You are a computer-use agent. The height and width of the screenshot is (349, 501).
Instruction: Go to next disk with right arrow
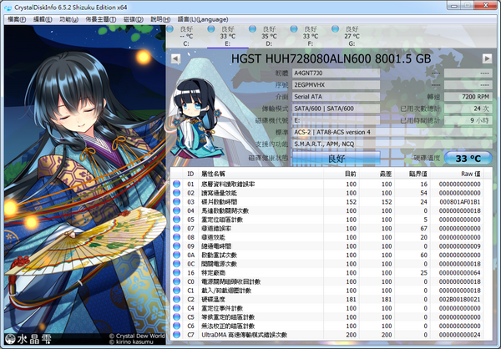[487, 58]
